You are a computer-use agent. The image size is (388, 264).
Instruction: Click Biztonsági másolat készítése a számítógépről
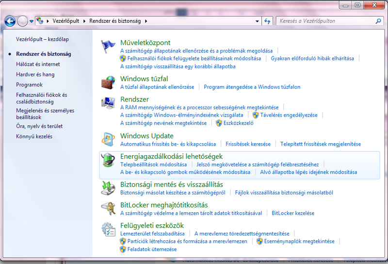[x=173, y=192]
